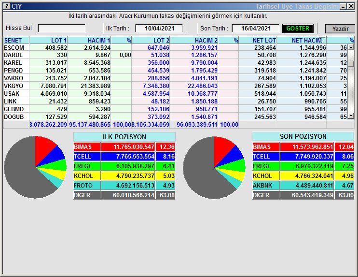Viewport: 358px width, 277px height.
Task: Click the SON POZISYON header
Action: pos(303,136)
